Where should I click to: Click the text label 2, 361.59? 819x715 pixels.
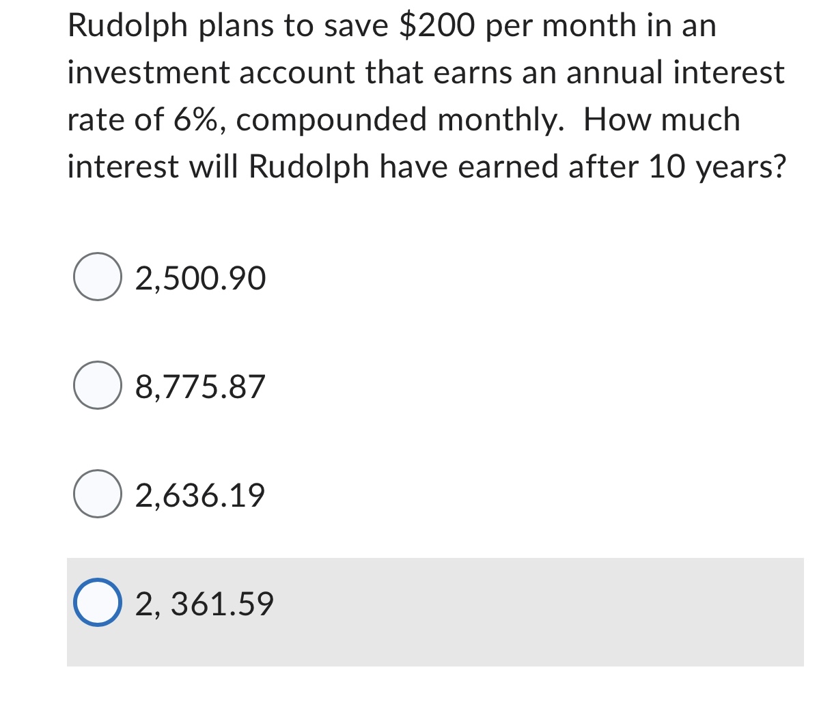click(x=205, y=604)
